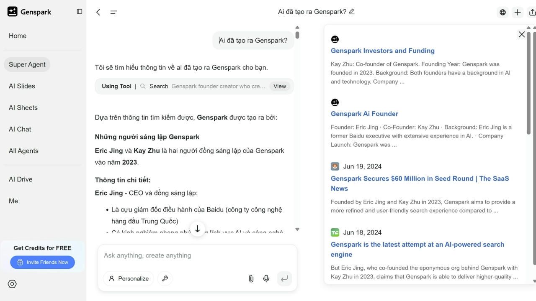Click the share upload icon
Viewport: 536px width, 301px height.
click(532, 12)
